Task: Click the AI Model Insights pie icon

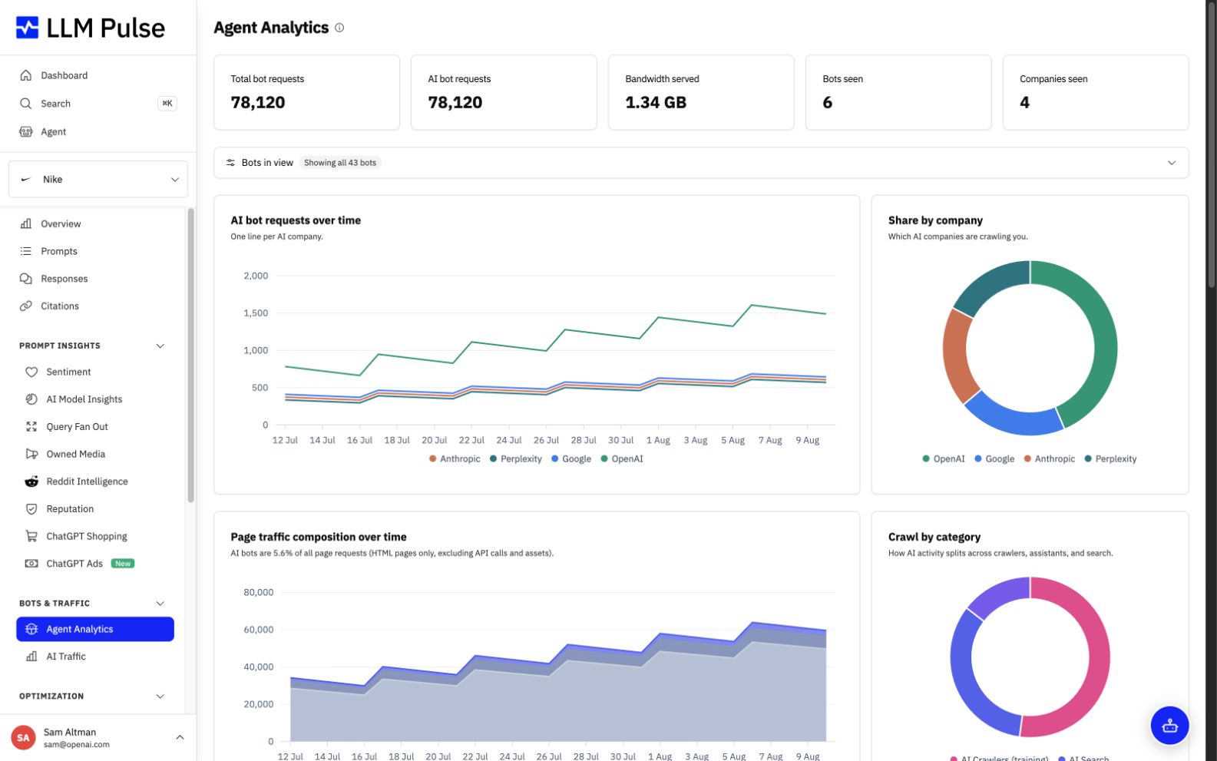Action: 31,399
